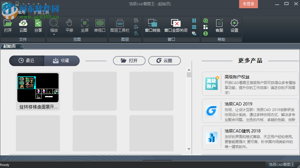Open 客服 customer service
This screenshot has height=168, width=300.
(219, 26)
